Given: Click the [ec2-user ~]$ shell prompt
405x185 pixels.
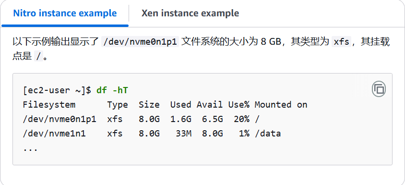Looking at the screenshot, I should [57, 90].
